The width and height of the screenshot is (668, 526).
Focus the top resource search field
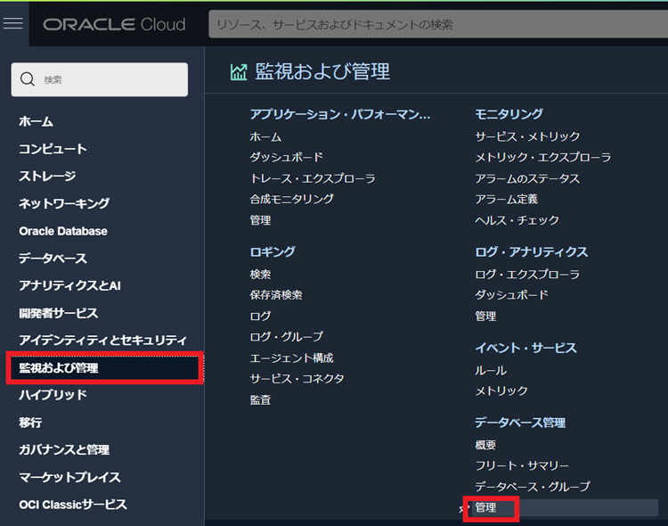[436, 25]
